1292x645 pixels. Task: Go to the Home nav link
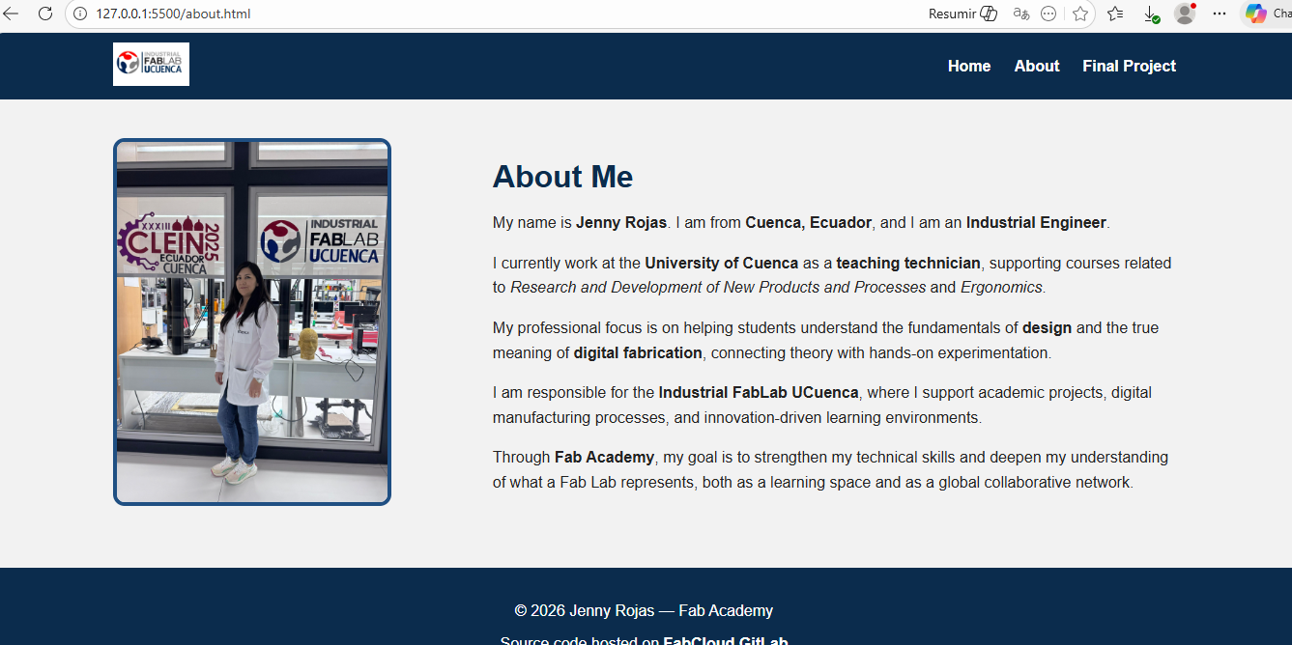tap(969, 66)
